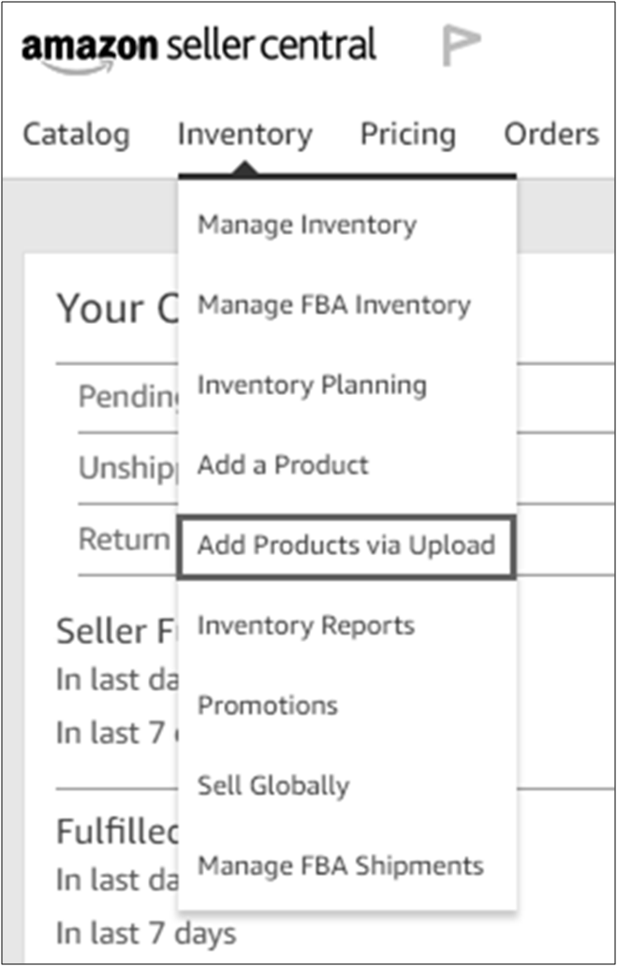Image resolution: width=617 pixels, height=966 pixels.
Task: Select Manage Inventory from the dropdown
Action: click(x=307, y=226)
